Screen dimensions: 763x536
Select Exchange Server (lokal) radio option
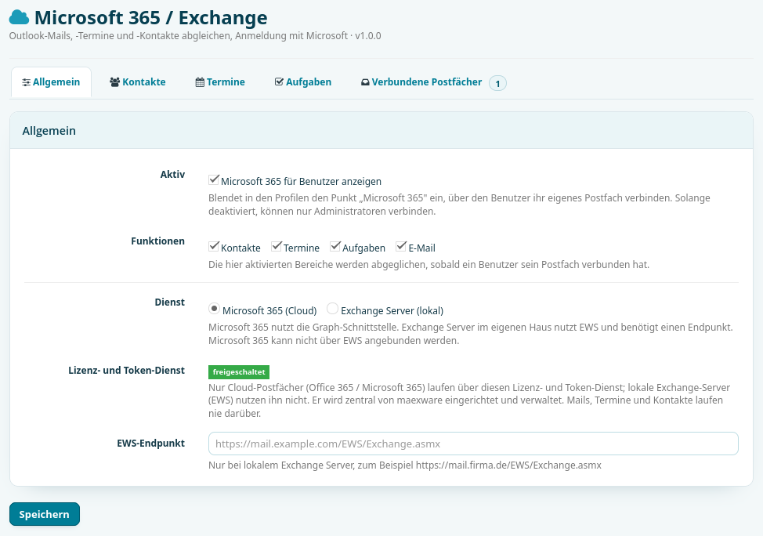coord(332,309)
